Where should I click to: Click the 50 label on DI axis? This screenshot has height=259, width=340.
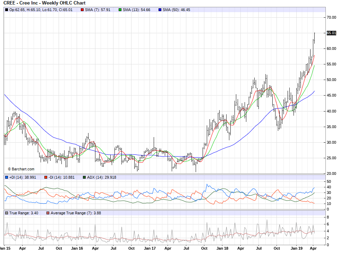[329, 181]
